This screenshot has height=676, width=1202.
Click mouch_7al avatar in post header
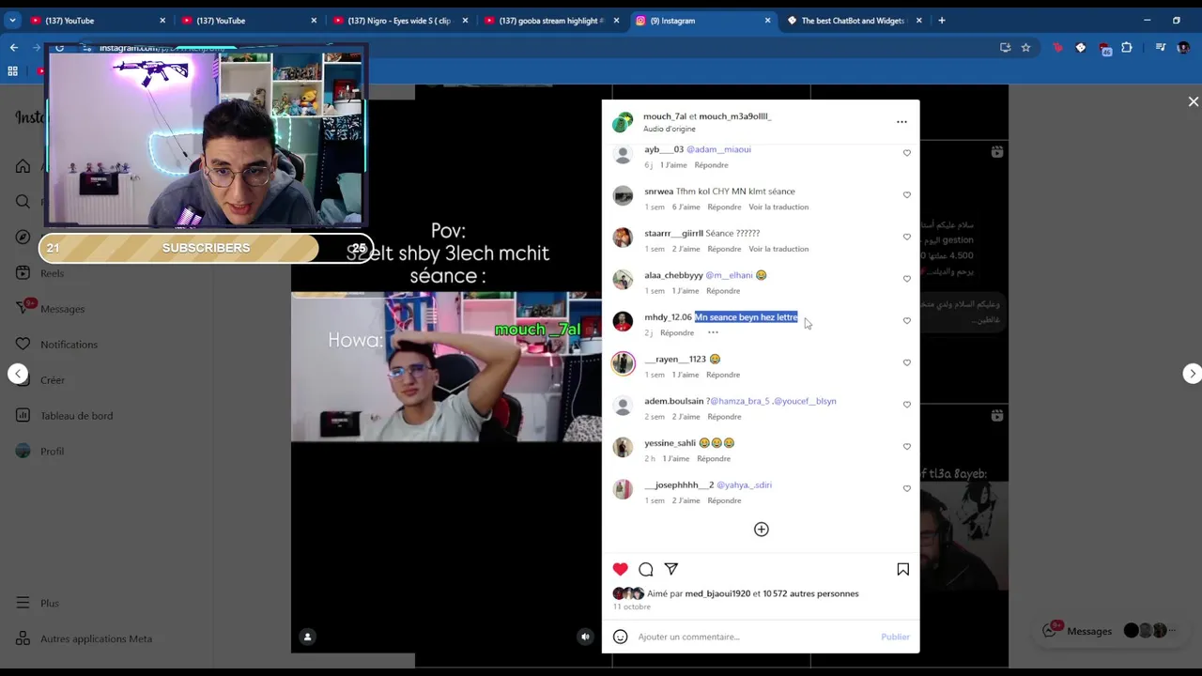click(623, 122)
